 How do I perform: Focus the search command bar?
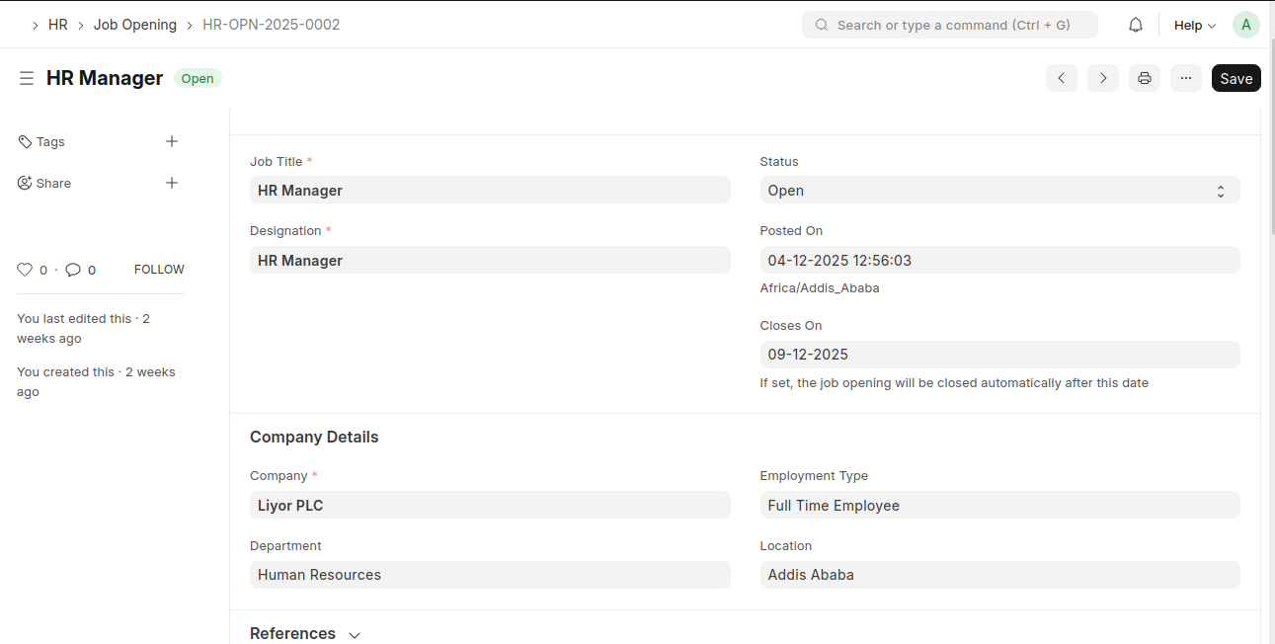coord(950,25)
